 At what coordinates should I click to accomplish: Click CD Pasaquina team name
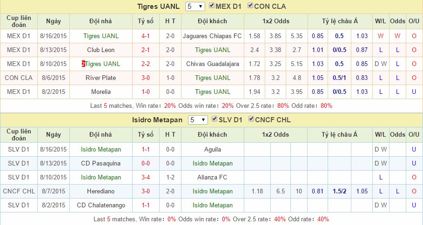tap(101, 163)
